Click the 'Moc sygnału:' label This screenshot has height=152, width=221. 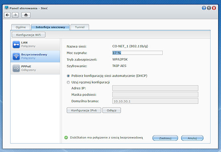coord(77,53)
